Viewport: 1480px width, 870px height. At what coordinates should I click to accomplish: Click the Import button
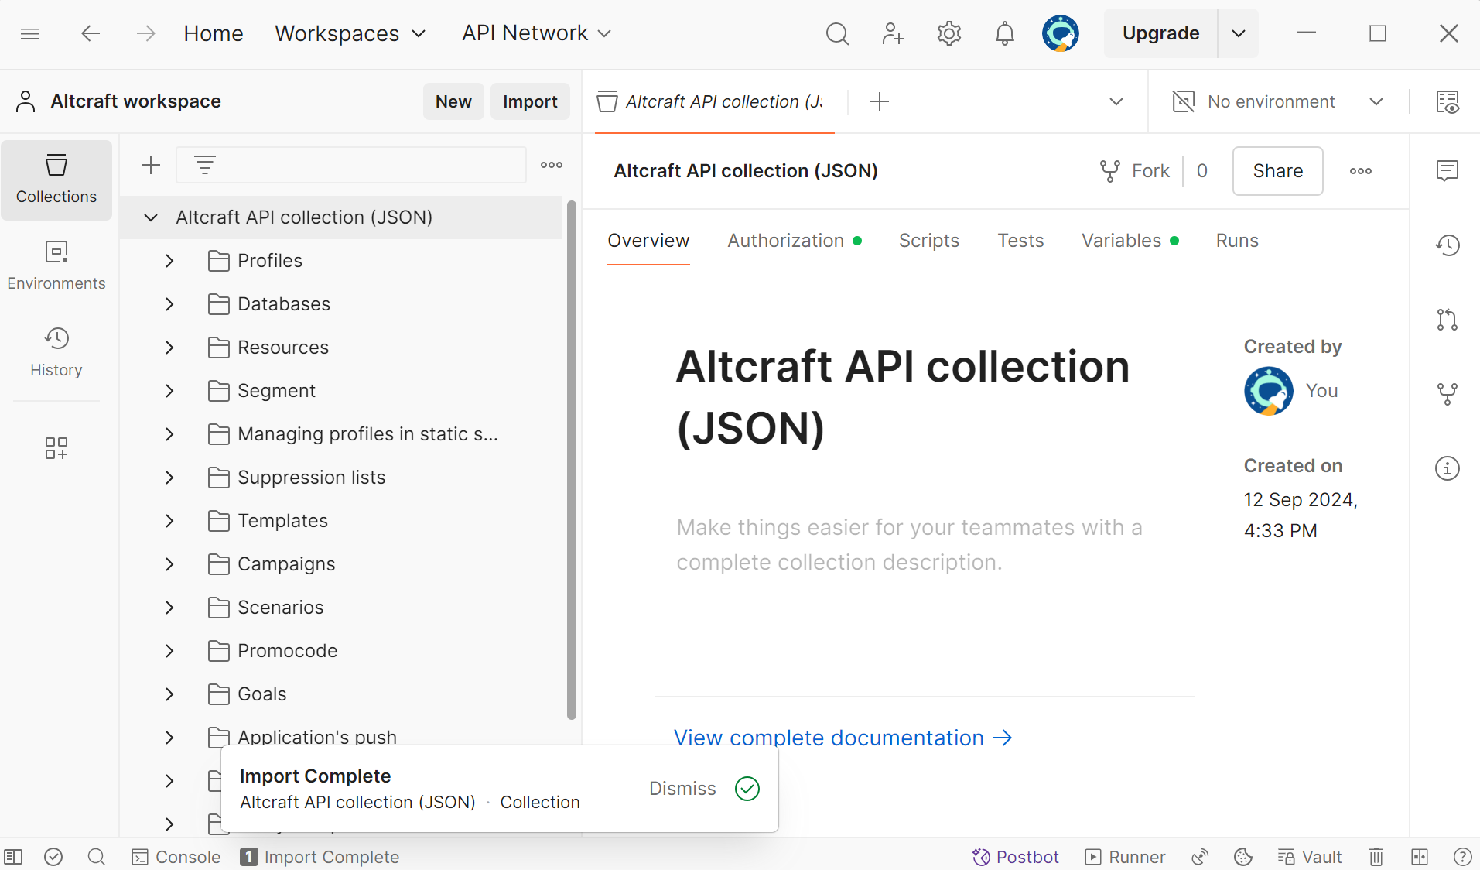point(530,101)
